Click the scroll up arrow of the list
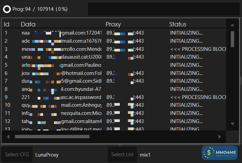The height and width of the screenshot is (163, 242). point(232,25)
